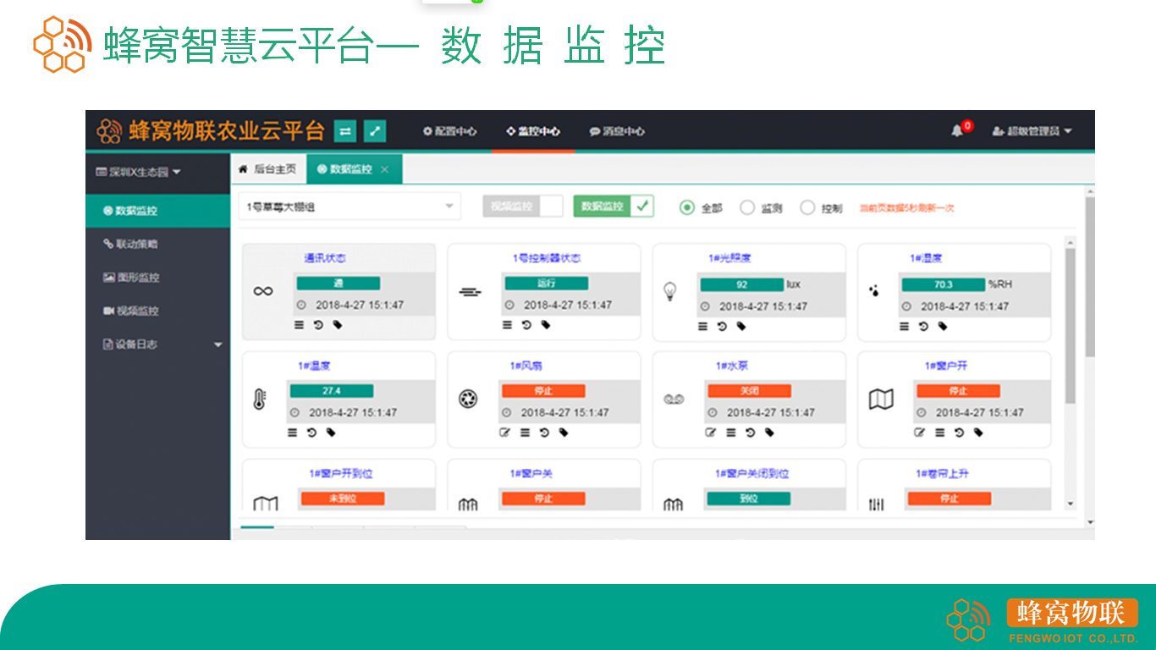Open the 1号草莓大棚组 dropdown
This screenshot has height=650, width=1156.
[x=350, y=207]
